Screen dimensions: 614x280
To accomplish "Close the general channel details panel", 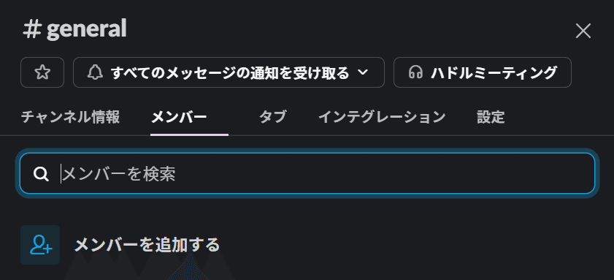I will pos(583,31).
